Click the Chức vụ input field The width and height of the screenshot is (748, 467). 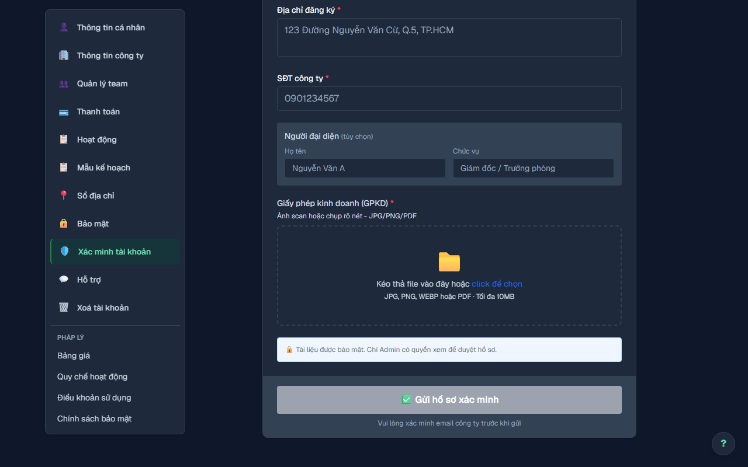pos(534,168)
